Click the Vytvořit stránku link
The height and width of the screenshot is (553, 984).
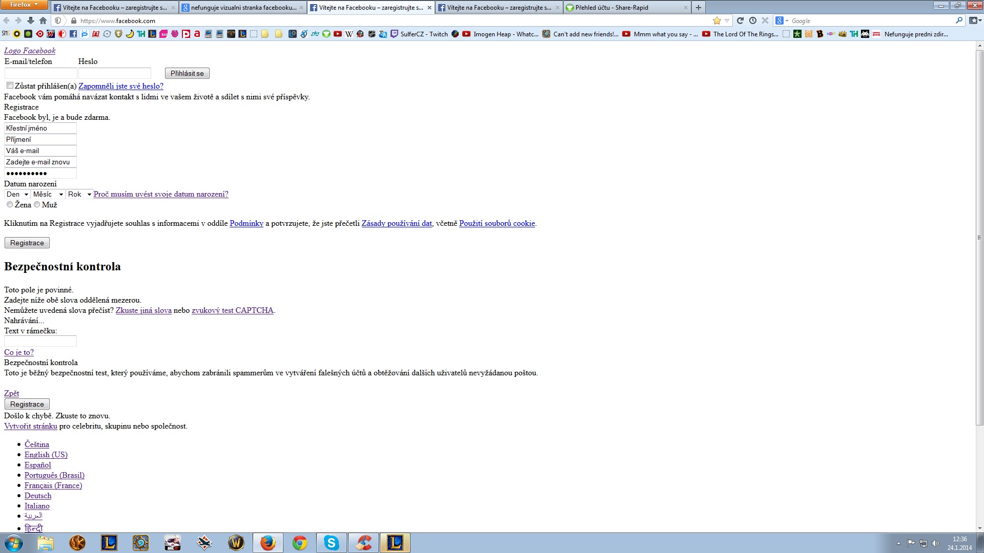[x=31, y=426]
